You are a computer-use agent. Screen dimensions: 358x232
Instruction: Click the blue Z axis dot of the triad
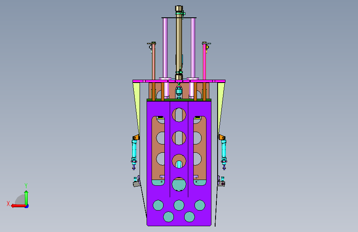tap(27, 206)
